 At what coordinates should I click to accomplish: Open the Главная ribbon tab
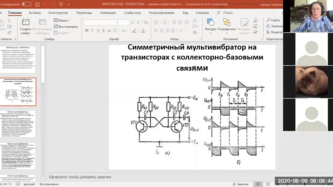[15, 13]
